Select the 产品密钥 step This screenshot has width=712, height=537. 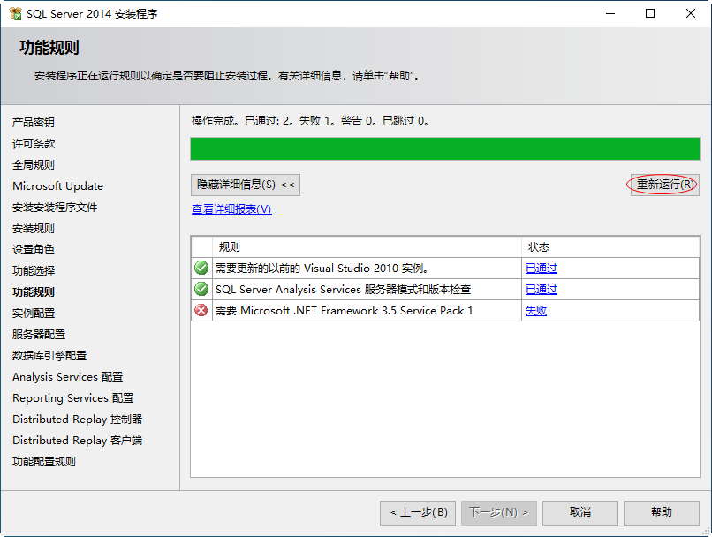tap(34, 122)
